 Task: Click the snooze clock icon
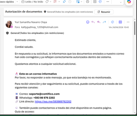[x=70, y=2]
